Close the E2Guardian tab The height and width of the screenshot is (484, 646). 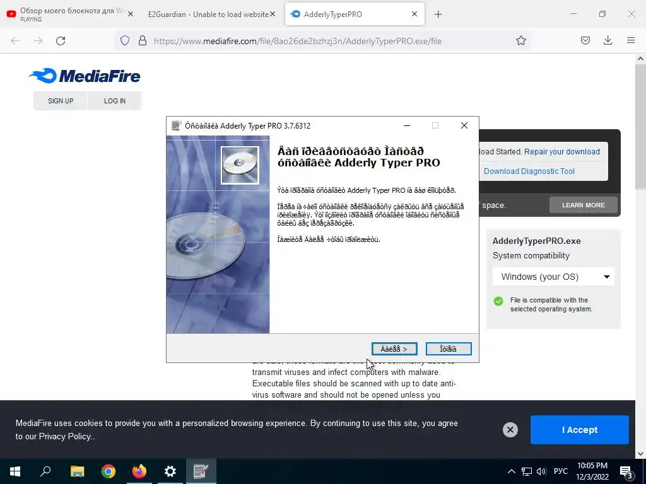[273, 14]
